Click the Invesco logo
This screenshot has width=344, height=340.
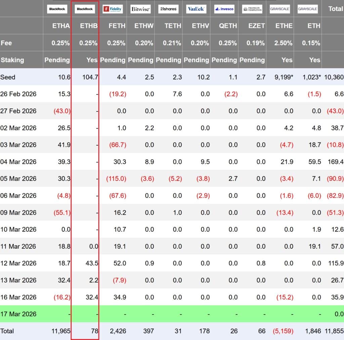pyautogui.click(x=224, y=9)
